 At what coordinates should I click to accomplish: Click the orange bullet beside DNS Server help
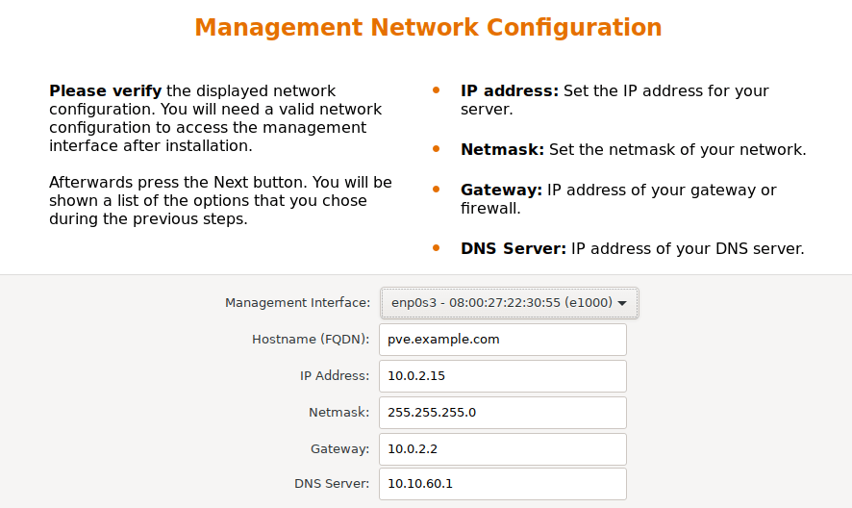437,247
